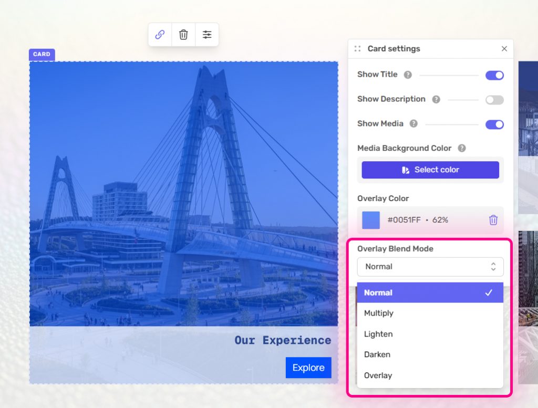Choose Multiply blend mode option

pos(379,313)
